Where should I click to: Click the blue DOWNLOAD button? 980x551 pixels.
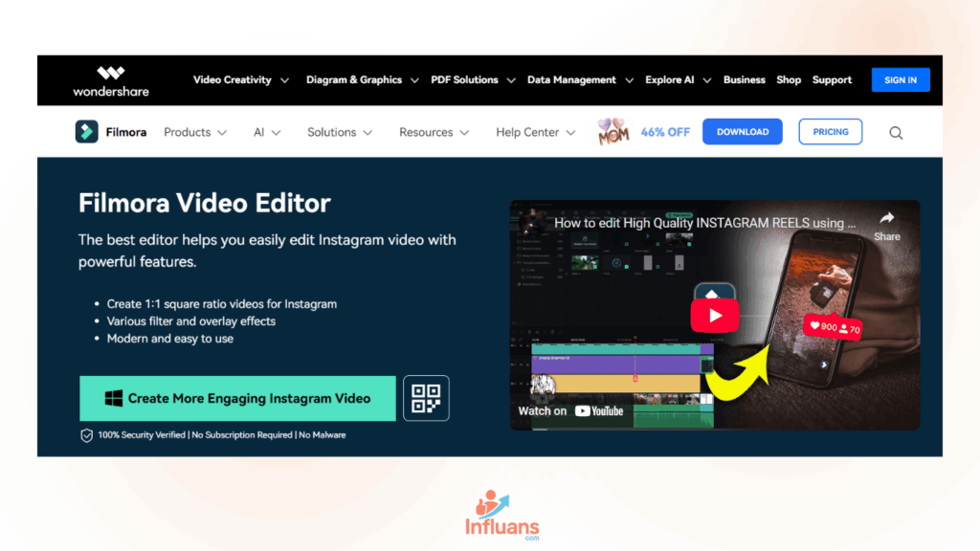coord(743,132)
